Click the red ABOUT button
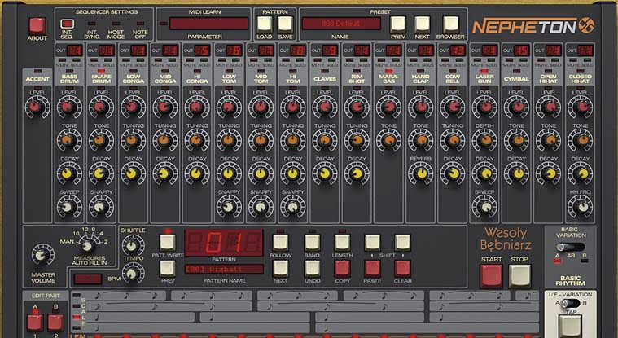The height and width of the screenshot is (338, 618). click(37, 26)
